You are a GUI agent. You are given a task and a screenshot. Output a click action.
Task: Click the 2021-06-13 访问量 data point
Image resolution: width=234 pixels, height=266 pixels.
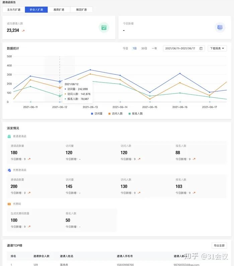(90, 70)
